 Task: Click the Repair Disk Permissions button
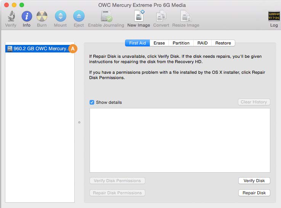[117, 193]
